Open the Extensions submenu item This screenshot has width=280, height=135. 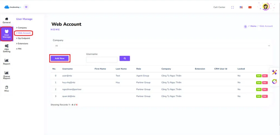23,43
